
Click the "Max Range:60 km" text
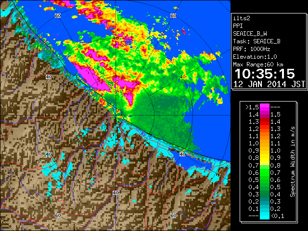pyautogui.click(x=258, y=64)
